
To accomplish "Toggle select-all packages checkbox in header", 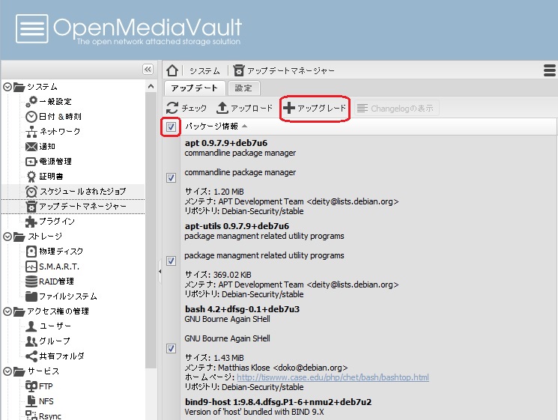I will coord(172,127).
